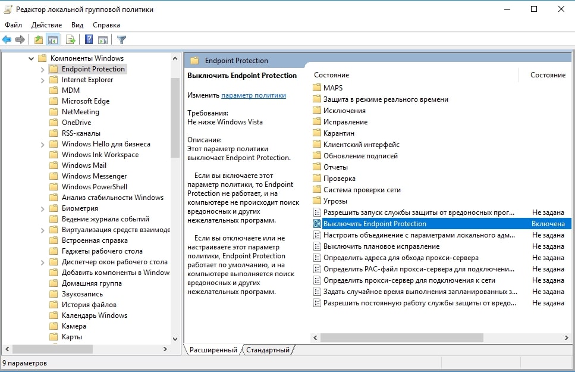Click the Исключения folder icon
The height and width of the screenshot is (372, 575).
coord(317,111)
